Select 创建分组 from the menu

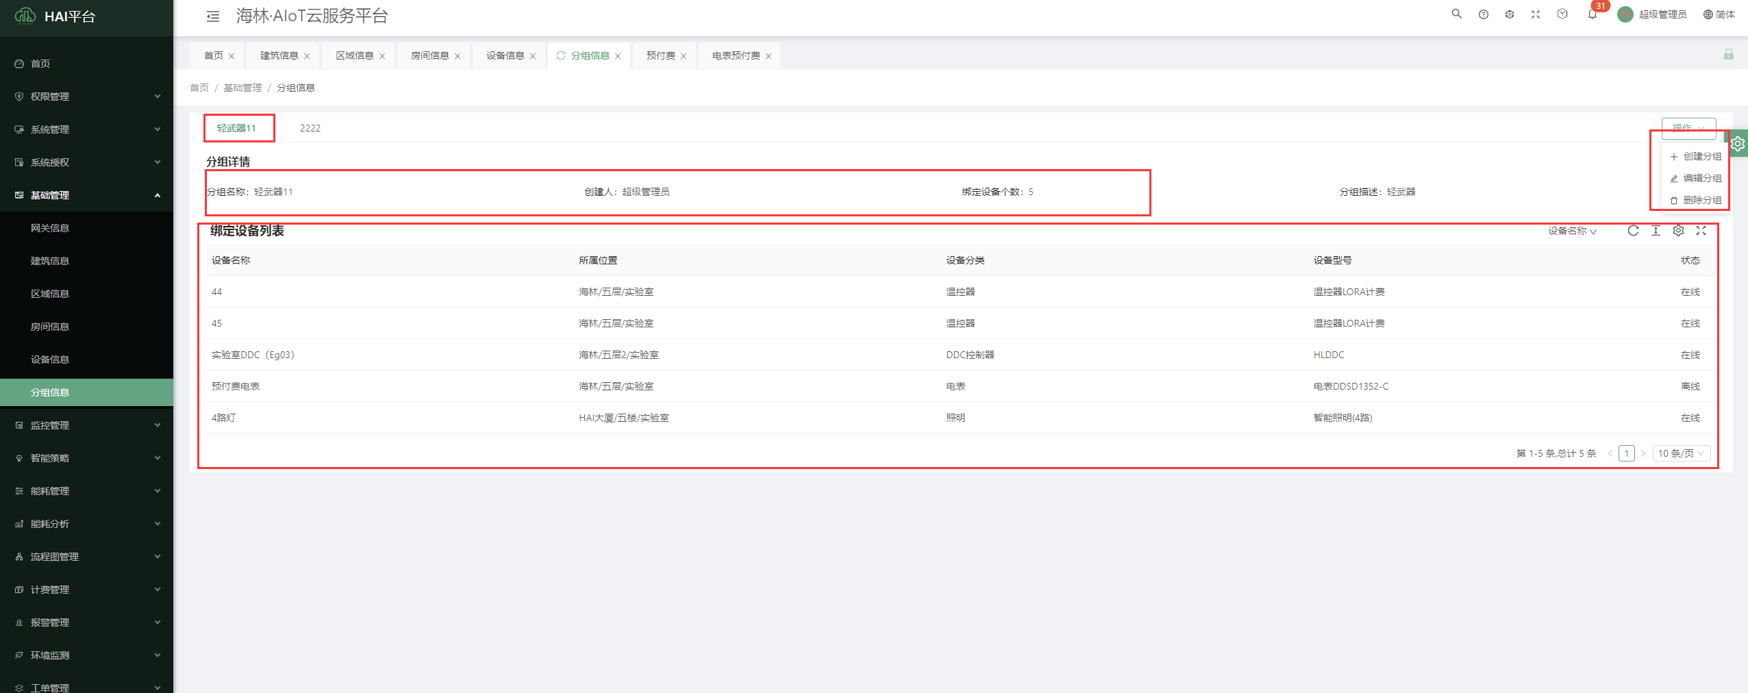(x=1696, y=156)
